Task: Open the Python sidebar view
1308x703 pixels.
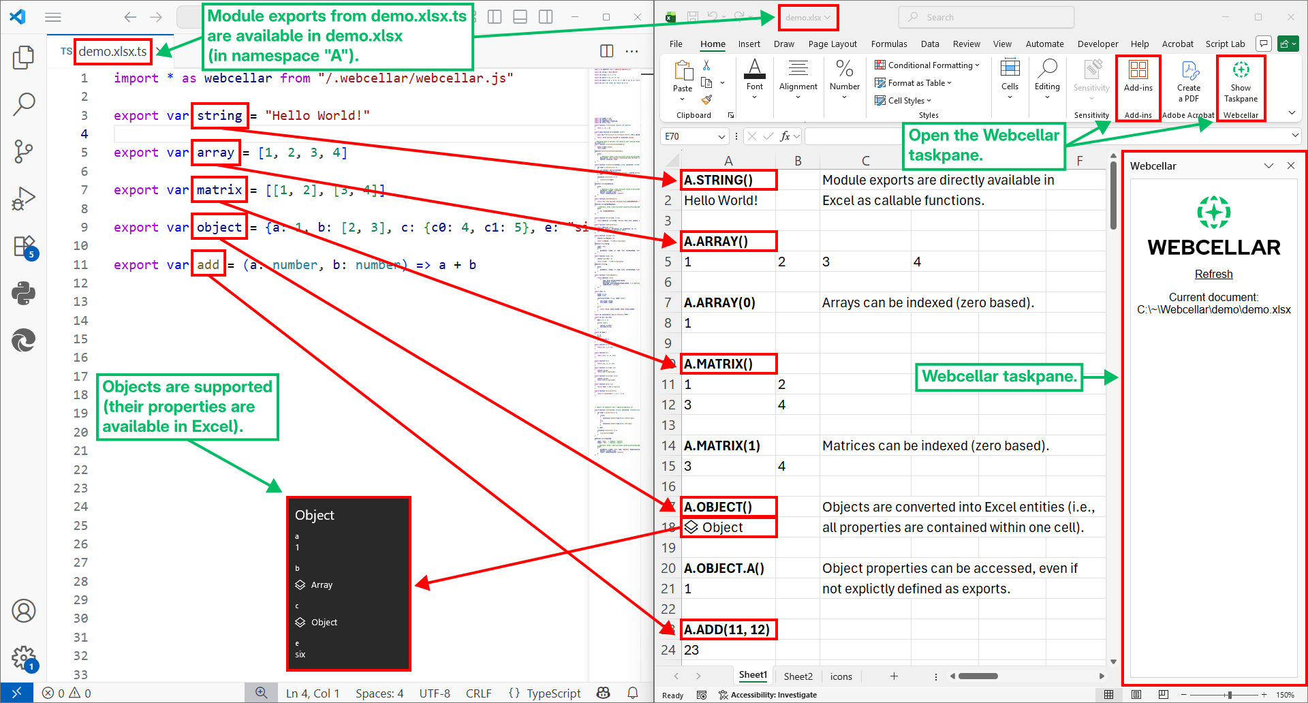Action: tap(24, 294)
